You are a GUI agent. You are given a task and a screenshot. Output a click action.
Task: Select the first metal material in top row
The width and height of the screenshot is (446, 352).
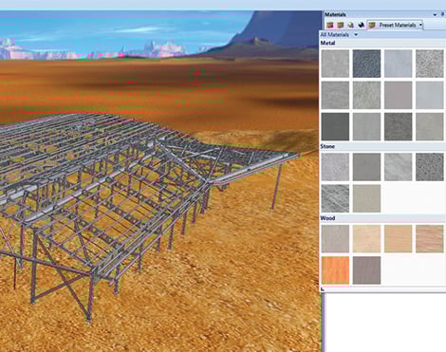click(x=335, y=64)
